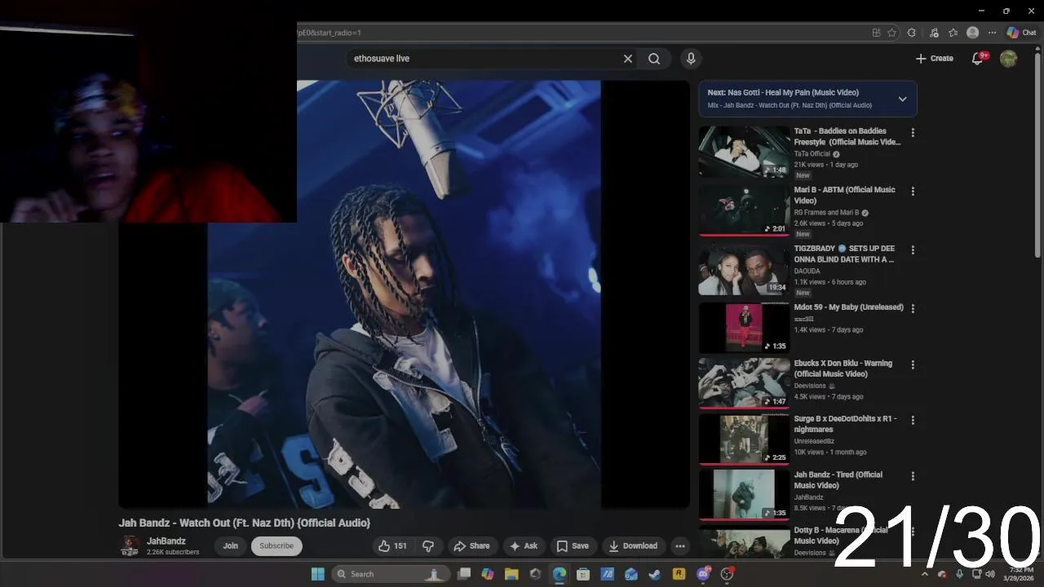Open Ebucks X Don Bklu Warning thumbnail
Image resolution: width=1044 pixels, height=587 pixels.
click(x=744, y=383)
